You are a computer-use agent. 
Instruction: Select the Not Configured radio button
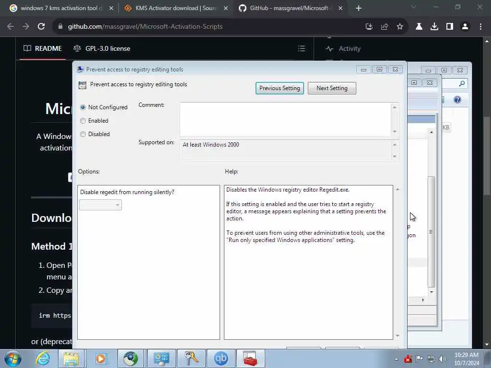pos(82,107)
